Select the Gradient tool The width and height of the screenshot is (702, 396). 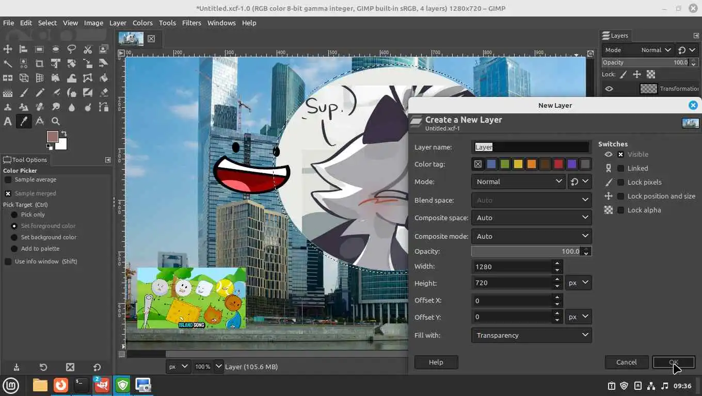pyautogui.click(x=8, y=93)
